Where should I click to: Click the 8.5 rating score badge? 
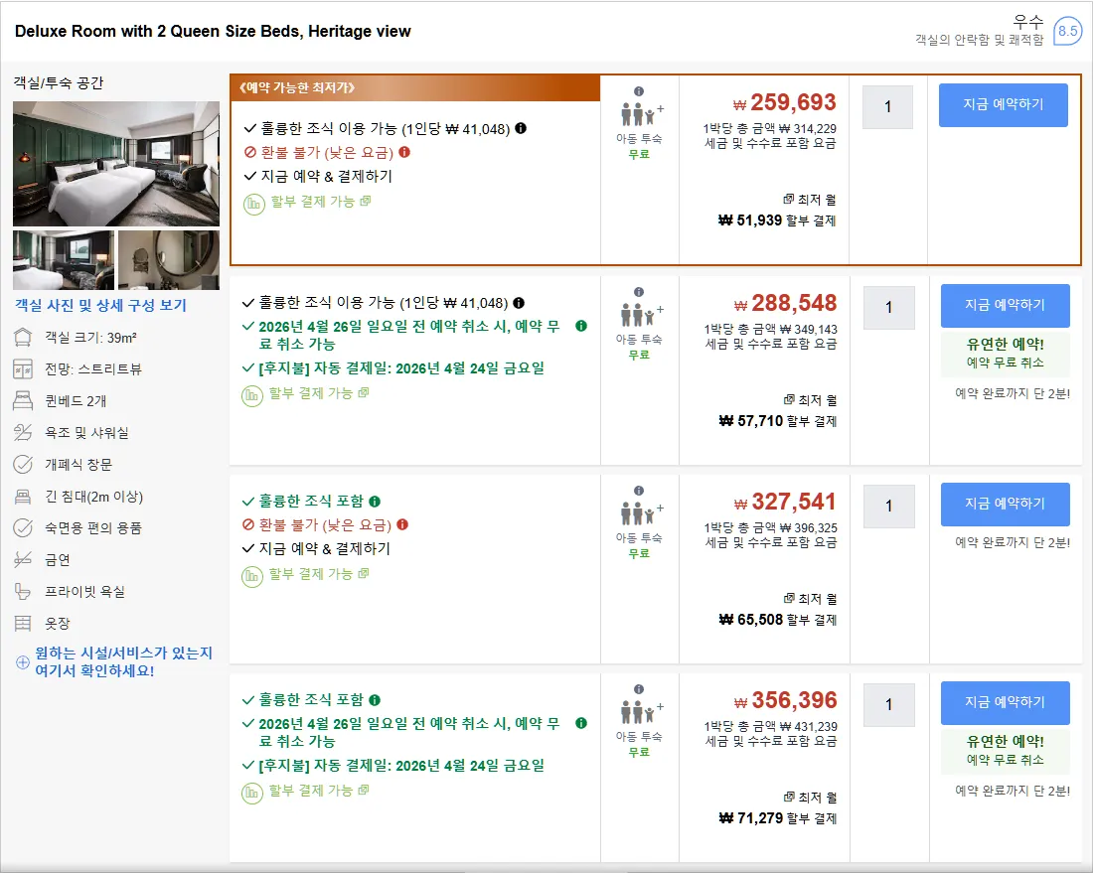click(x=1067, y=31)
